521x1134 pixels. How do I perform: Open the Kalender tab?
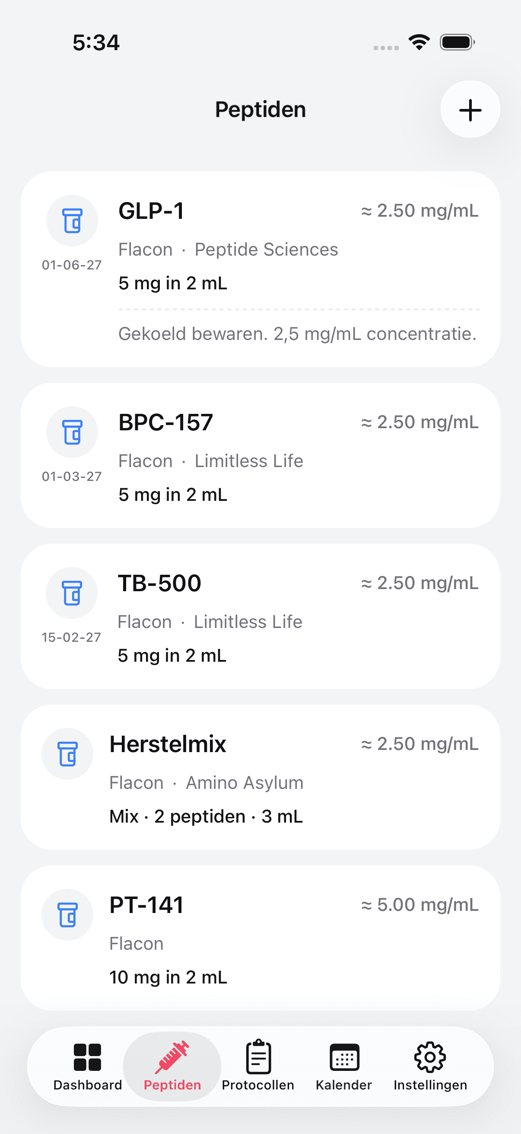[x=344, y=1065]
